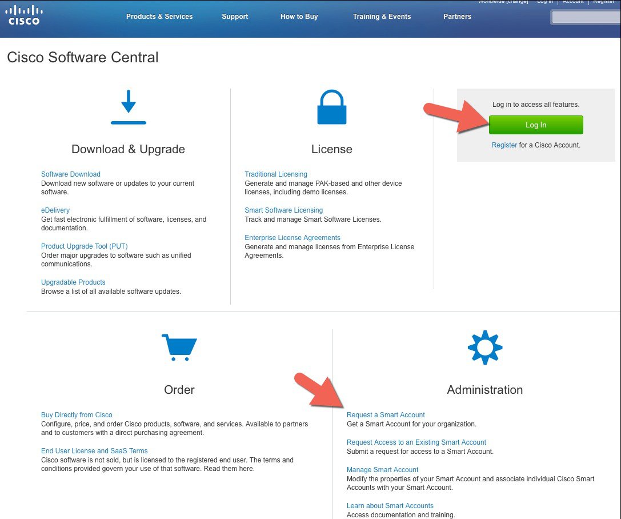Click the text "Track and manage Smart Software Licenses."
Viewport: 621px width, 519px height.
tap(313, 219)
